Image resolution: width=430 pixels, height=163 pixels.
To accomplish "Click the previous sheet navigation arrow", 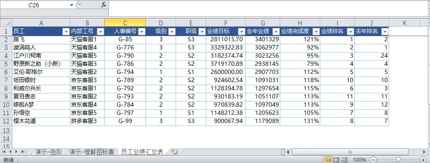I will point(10,151).
